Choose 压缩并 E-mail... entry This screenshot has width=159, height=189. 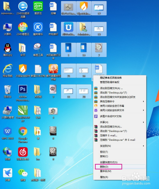(x=120, y=136)
